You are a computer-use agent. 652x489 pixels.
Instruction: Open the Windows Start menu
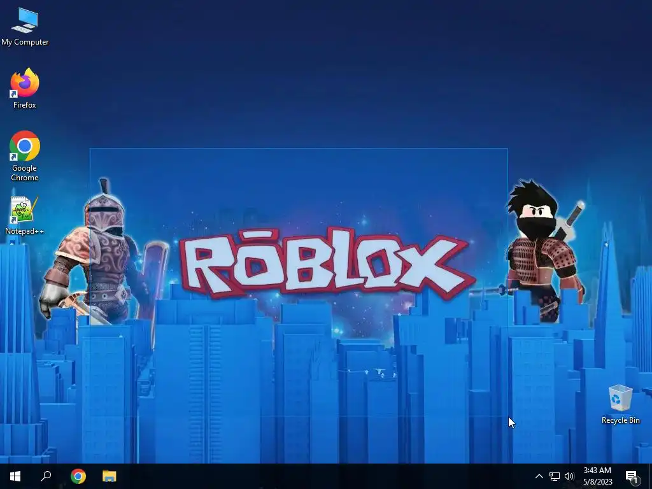coord(15,476)
